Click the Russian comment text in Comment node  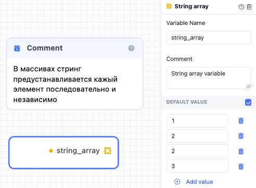(66, 84)
